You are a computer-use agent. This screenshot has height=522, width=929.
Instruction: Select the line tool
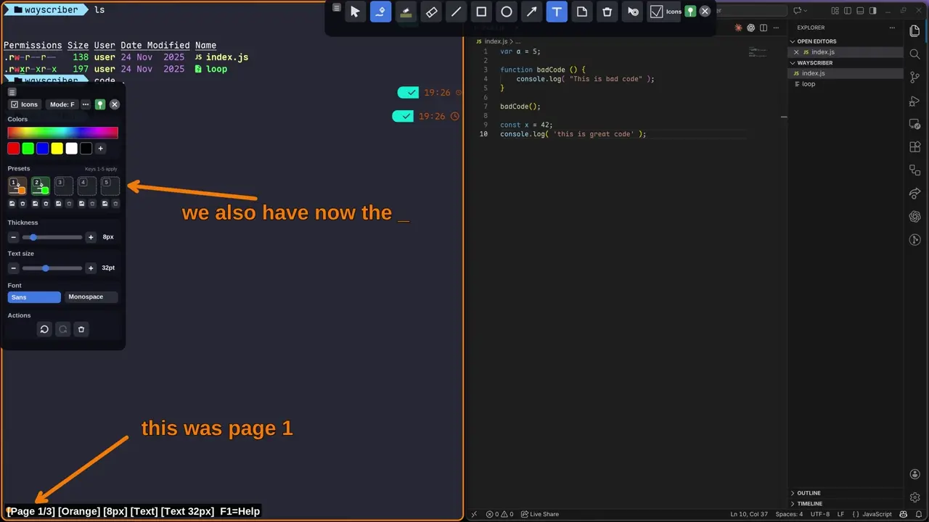coord(456,12)
